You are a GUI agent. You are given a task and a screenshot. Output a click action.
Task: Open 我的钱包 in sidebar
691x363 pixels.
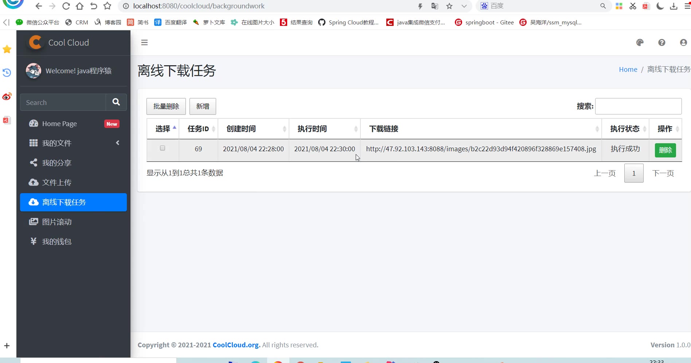click(x=73, y=241)
